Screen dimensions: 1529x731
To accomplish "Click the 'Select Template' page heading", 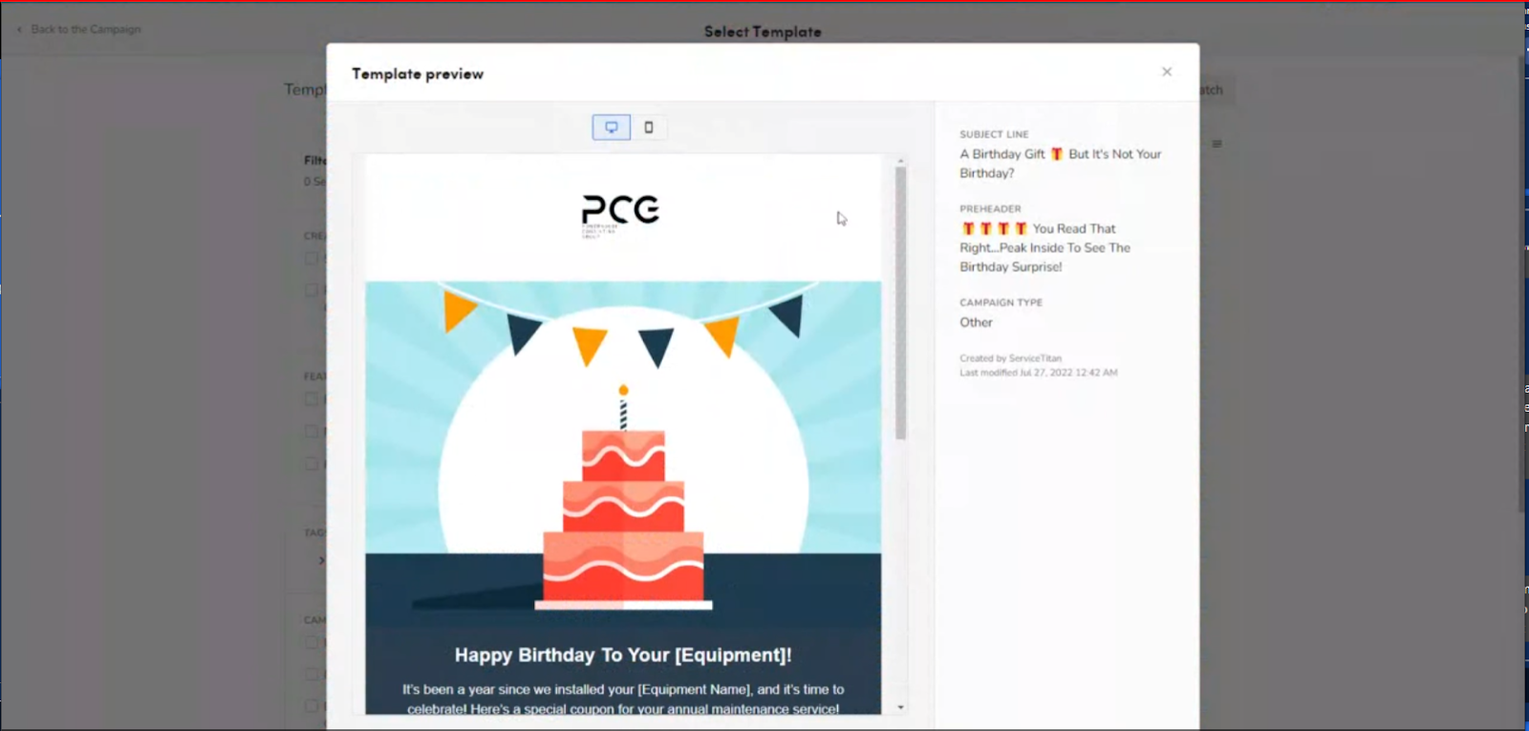I will [763, 32].
